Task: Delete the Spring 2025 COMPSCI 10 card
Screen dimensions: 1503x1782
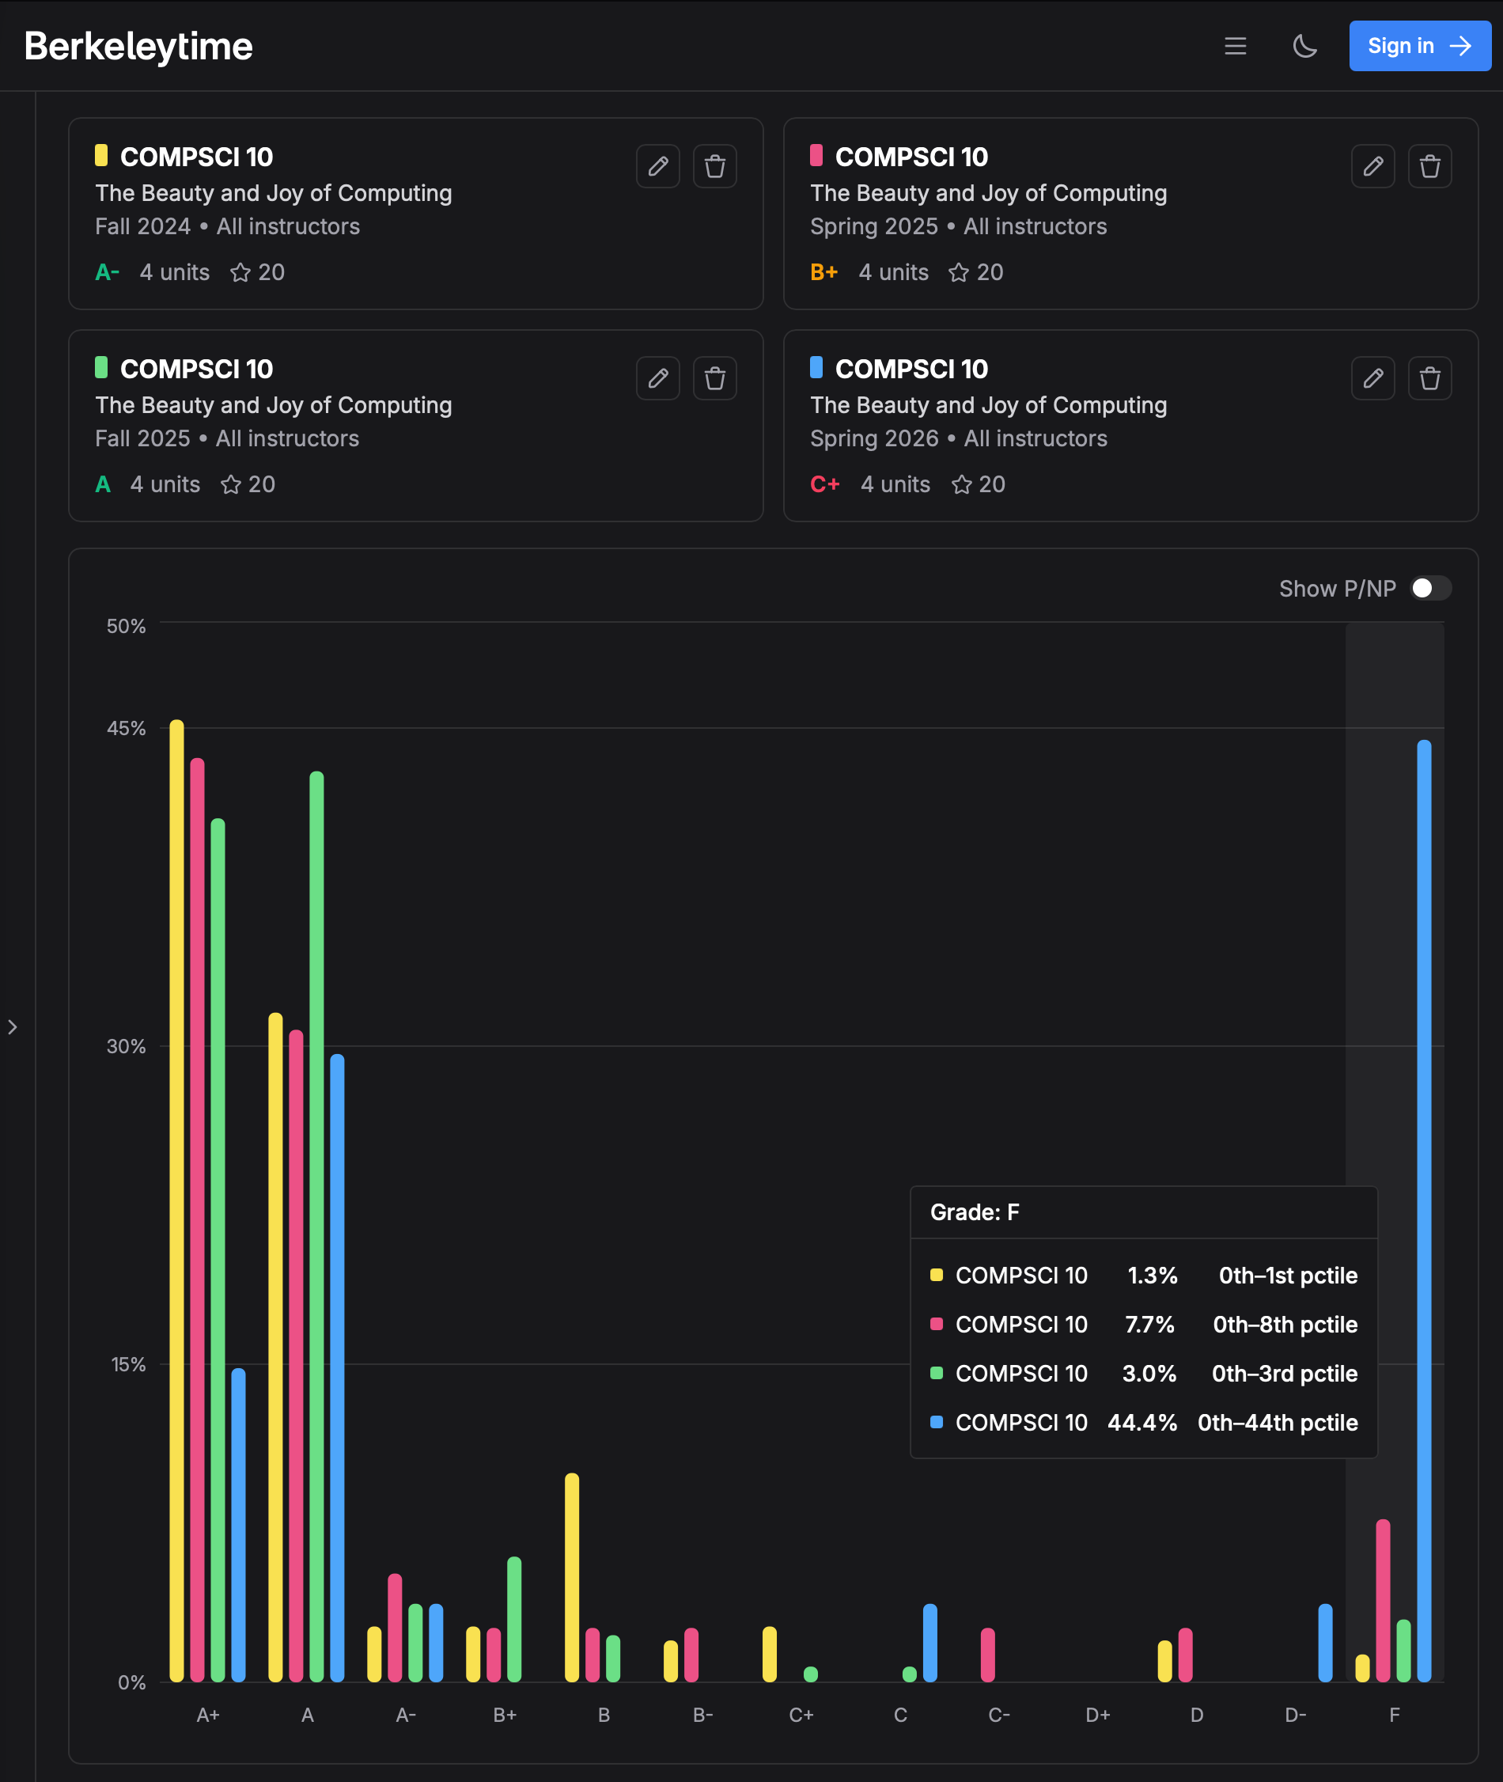Action: [x=1429, y=166]
